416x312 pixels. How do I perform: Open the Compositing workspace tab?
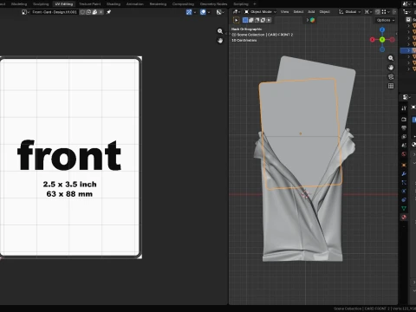[x=183, y=4]
